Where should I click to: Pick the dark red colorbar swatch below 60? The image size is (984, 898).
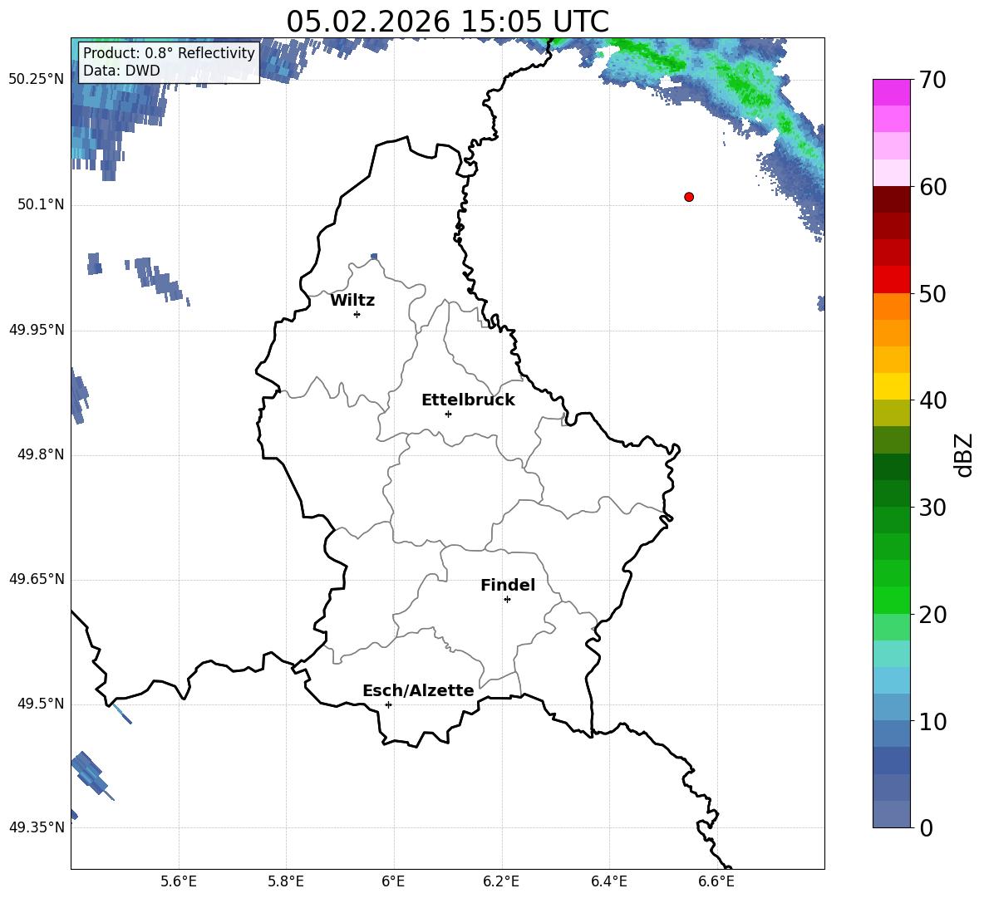coord(891,199)
